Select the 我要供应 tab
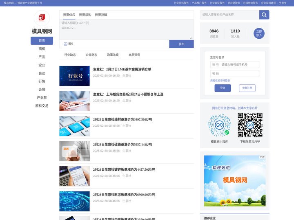Screen dimensions: 294x220 [69, 15]
